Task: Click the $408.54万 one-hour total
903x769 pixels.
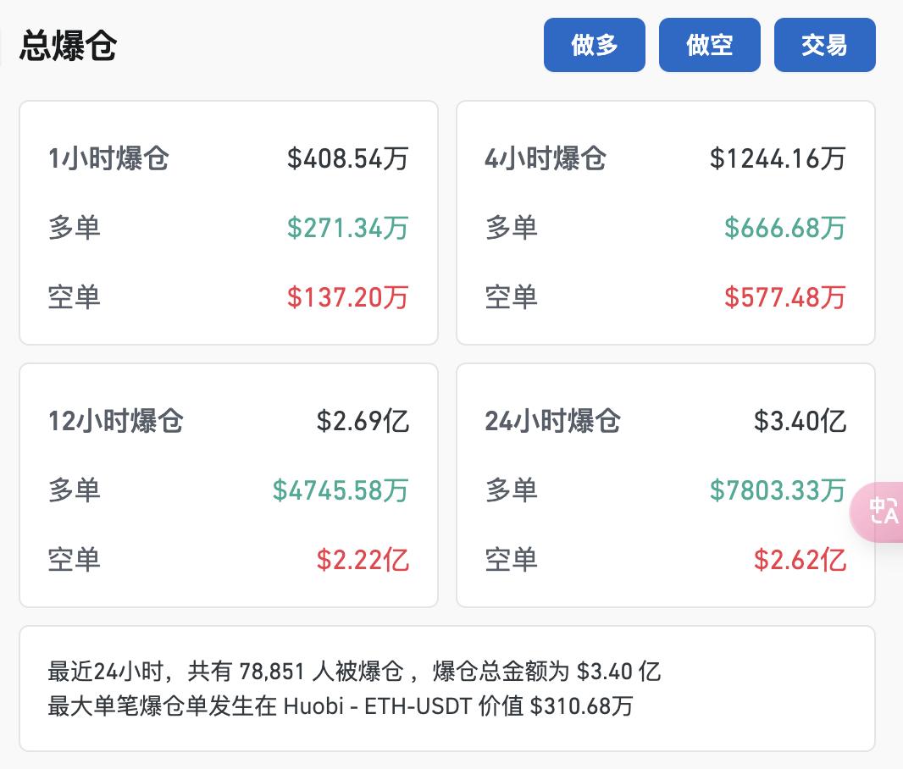Action: 347,158
